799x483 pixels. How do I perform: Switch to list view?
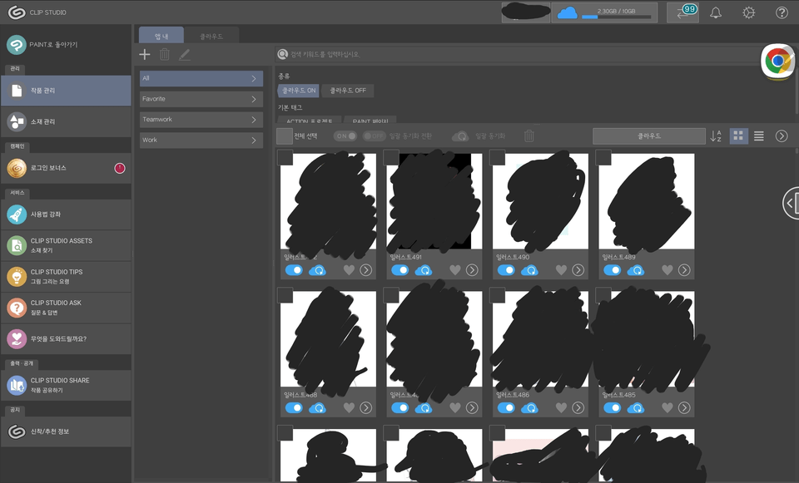[x=759, y=136]
